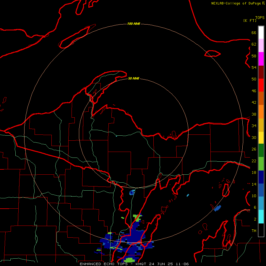Click the tiny cyan echo inside the 50 NMI ring
Viewport: 266px width, 266px height.
pyautogui.click(x=116, y=136)
